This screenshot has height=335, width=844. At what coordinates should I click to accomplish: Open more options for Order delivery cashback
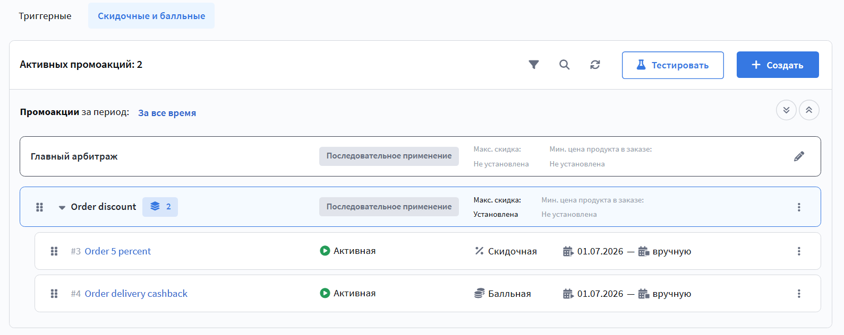(x=799, y=294)
